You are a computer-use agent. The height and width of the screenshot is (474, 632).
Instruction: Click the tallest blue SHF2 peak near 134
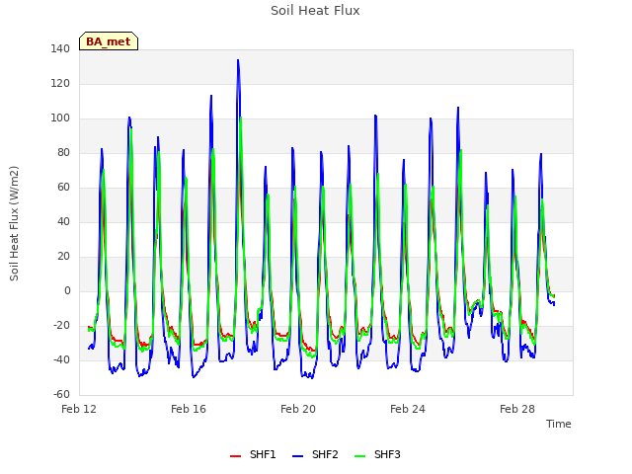click(238, 60)
